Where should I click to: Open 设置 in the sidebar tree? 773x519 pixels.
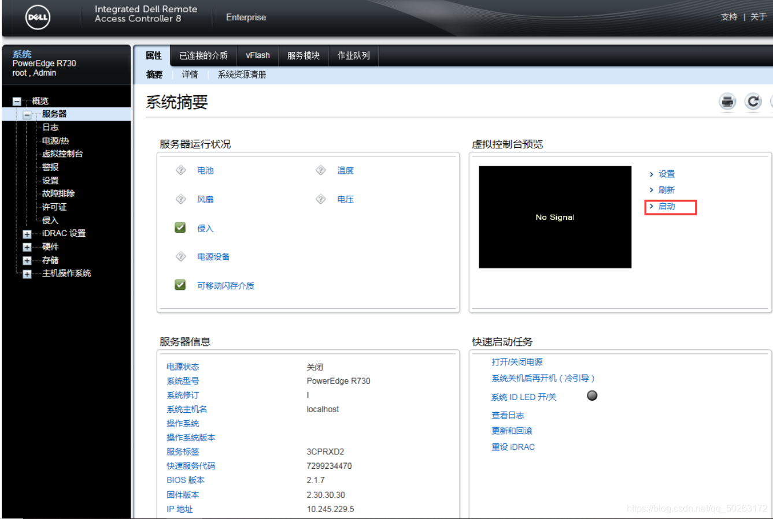(50, 180)
